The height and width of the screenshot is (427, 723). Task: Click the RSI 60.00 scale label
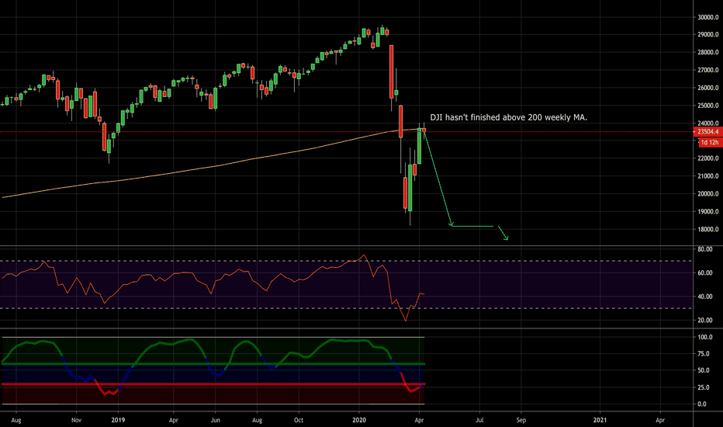tap(705, 273)
